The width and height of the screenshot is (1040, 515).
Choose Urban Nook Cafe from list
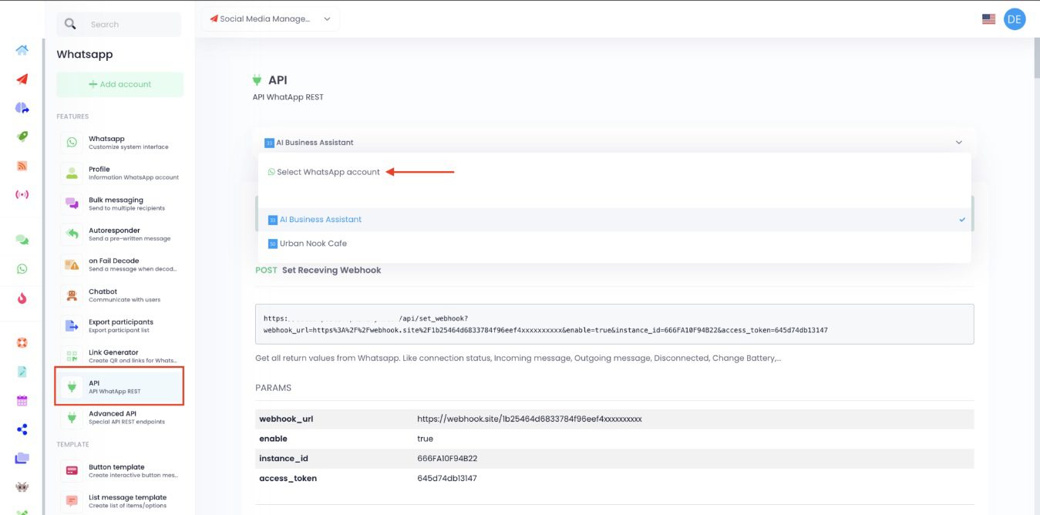pyautogui.click(x=312, y=244)
